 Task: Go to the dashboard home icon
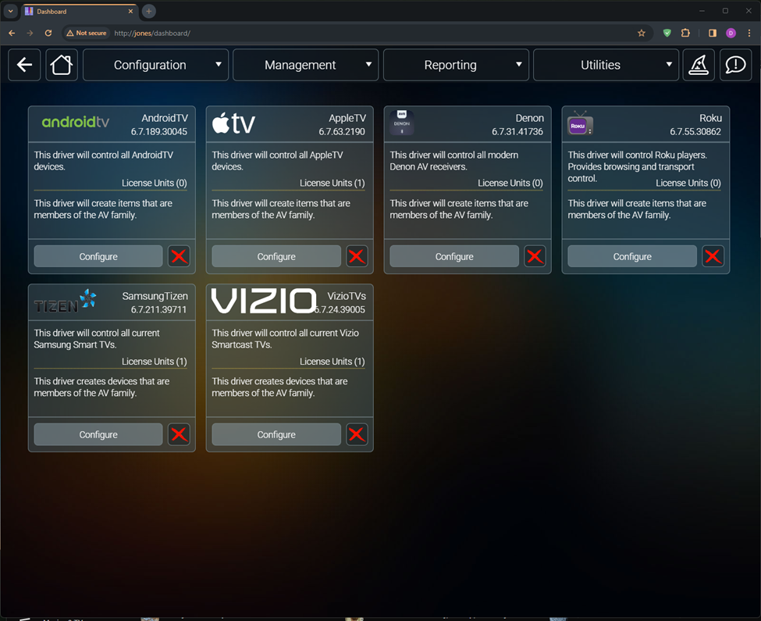[62, 65]
